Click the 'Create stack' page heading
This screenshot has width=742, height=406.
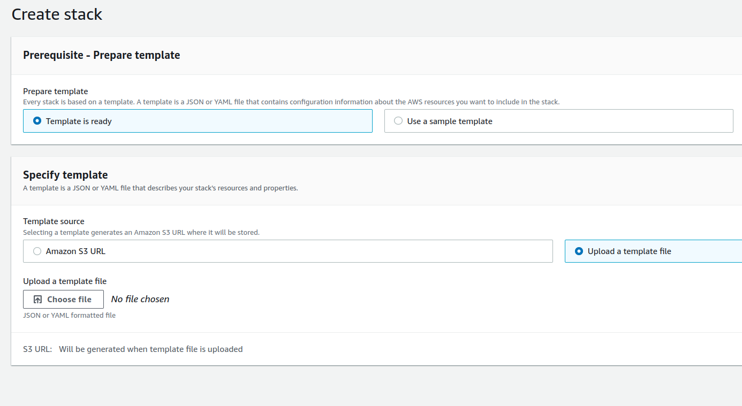click(57, 14)
